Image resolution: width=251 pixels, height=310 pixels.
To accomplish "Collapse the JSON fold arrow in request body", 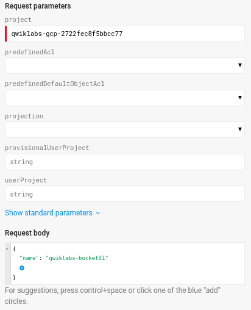I will (x=7, y=249).
